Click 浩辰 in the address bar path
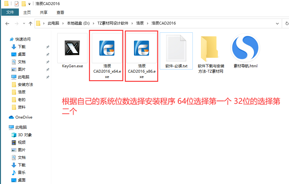Viewport: 289px width, 184px height. (x=140, y=23)
